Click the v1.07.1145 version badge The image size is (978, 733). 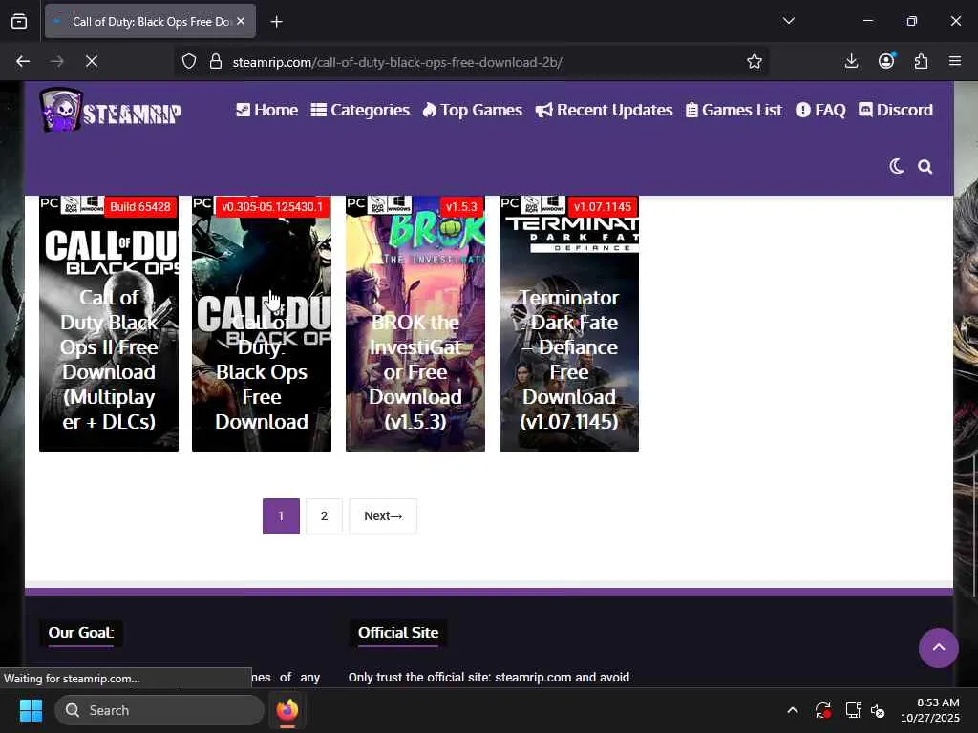pyautogui.click(x=603, y=207)
